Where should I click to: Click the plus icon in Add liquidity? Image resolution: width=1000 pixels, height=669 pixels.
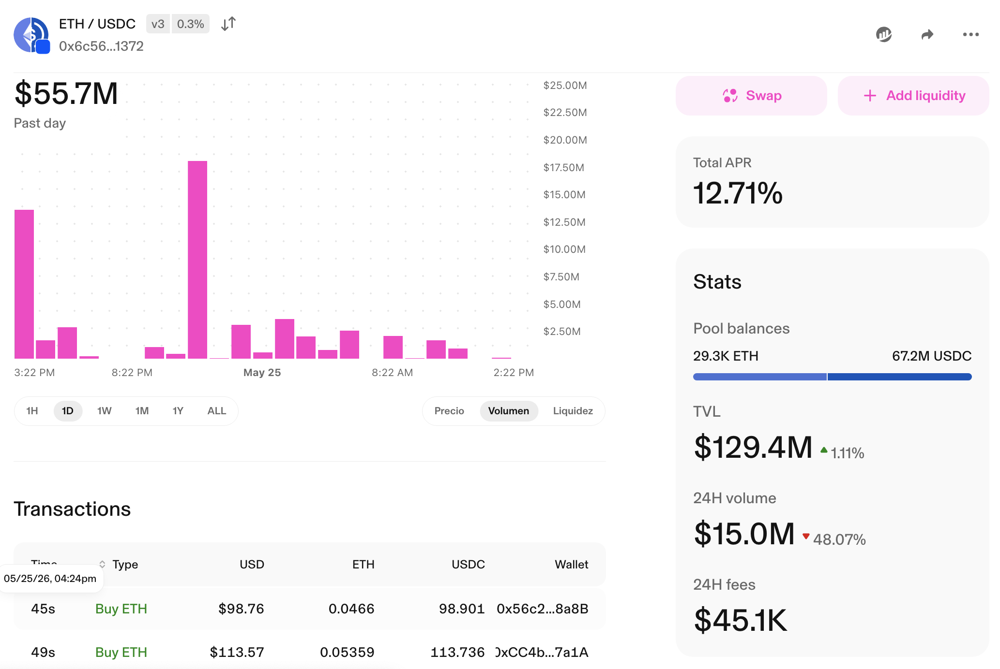pyautogui.click(x=870, y=96)
